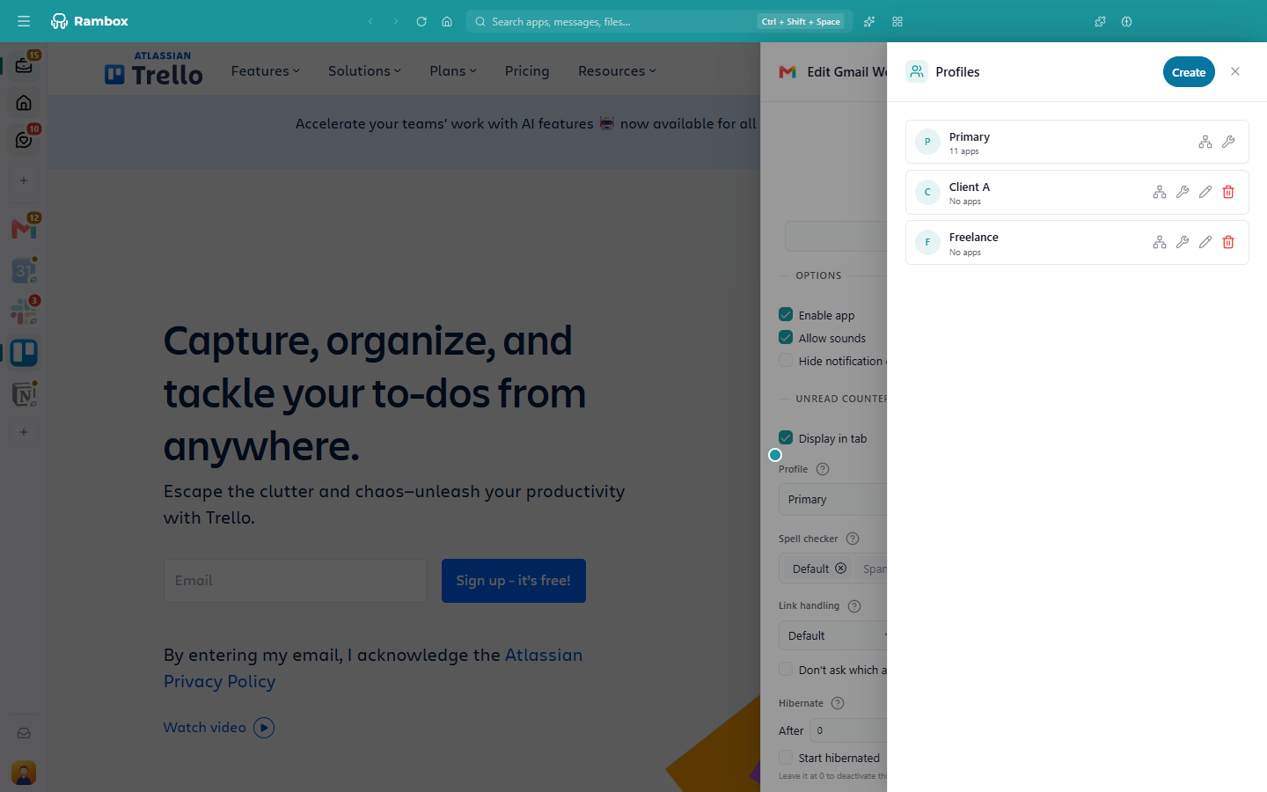
Task: Open Notion app in sidebar
Action: (24, 394)
